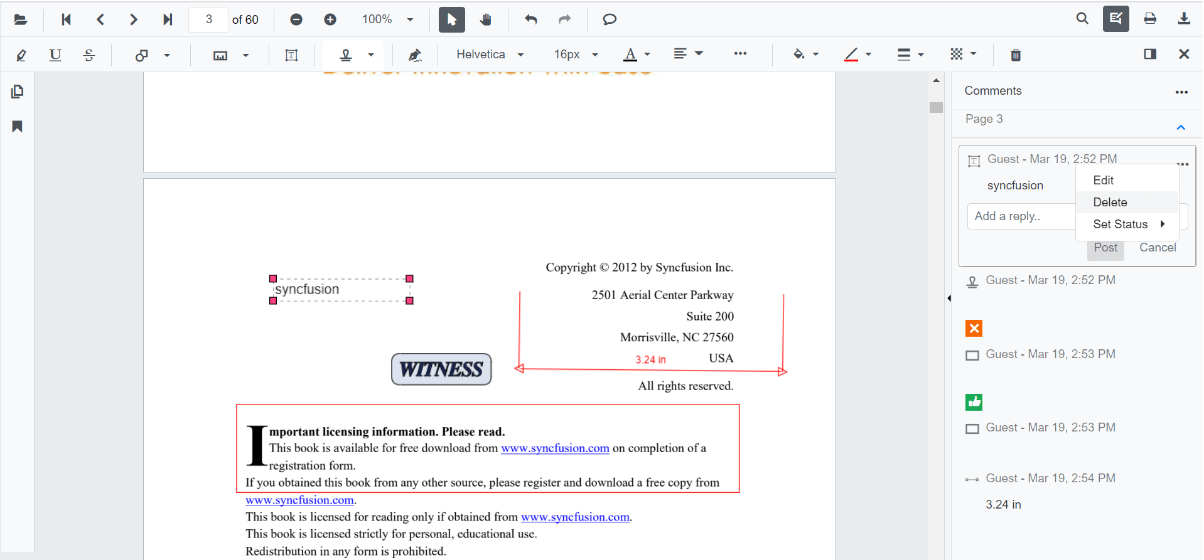Download the PDF file
The image size is (1204, 560).
[1184, 19]
